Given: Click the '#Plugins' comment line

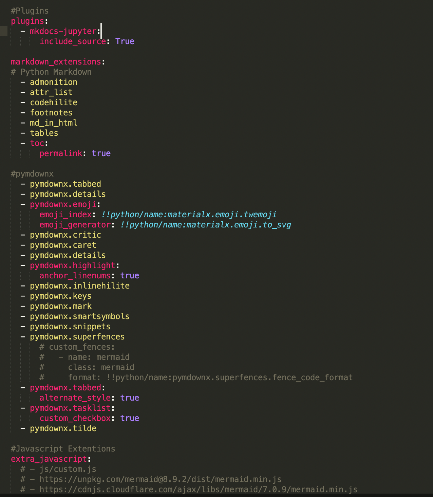Looking at the screenshot, I should click(x=30, y=11).
